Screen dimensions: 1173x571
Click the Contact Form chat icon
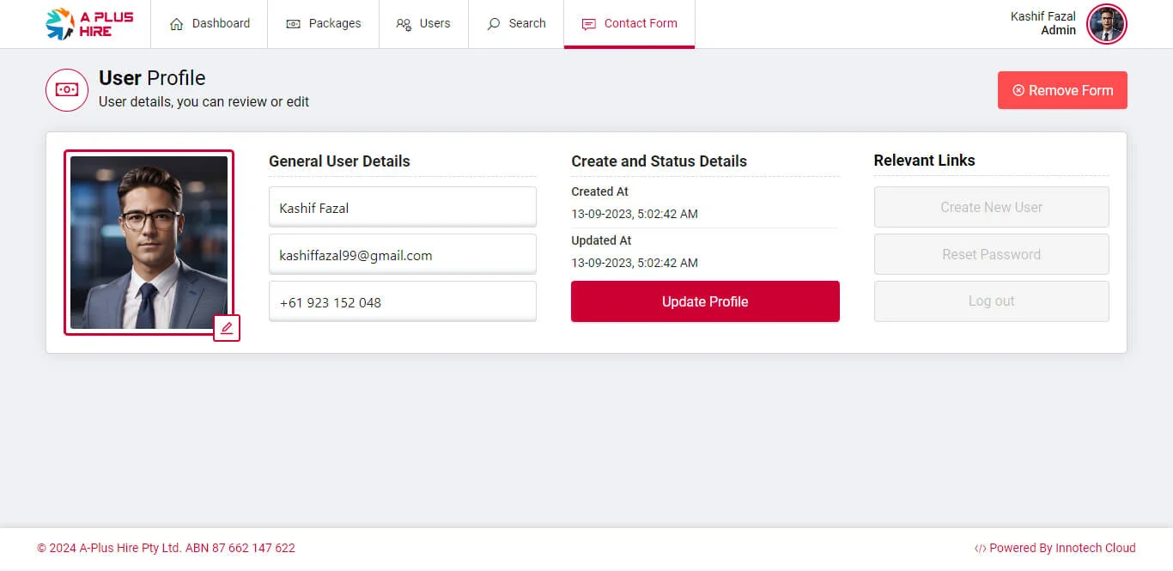pyautogui.click(x=588, y=24)
